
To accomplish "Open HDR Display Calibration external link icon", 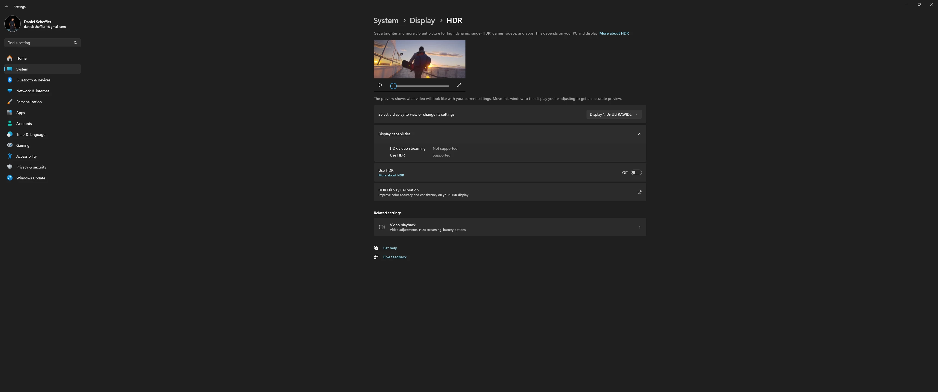I will [639, 192].
